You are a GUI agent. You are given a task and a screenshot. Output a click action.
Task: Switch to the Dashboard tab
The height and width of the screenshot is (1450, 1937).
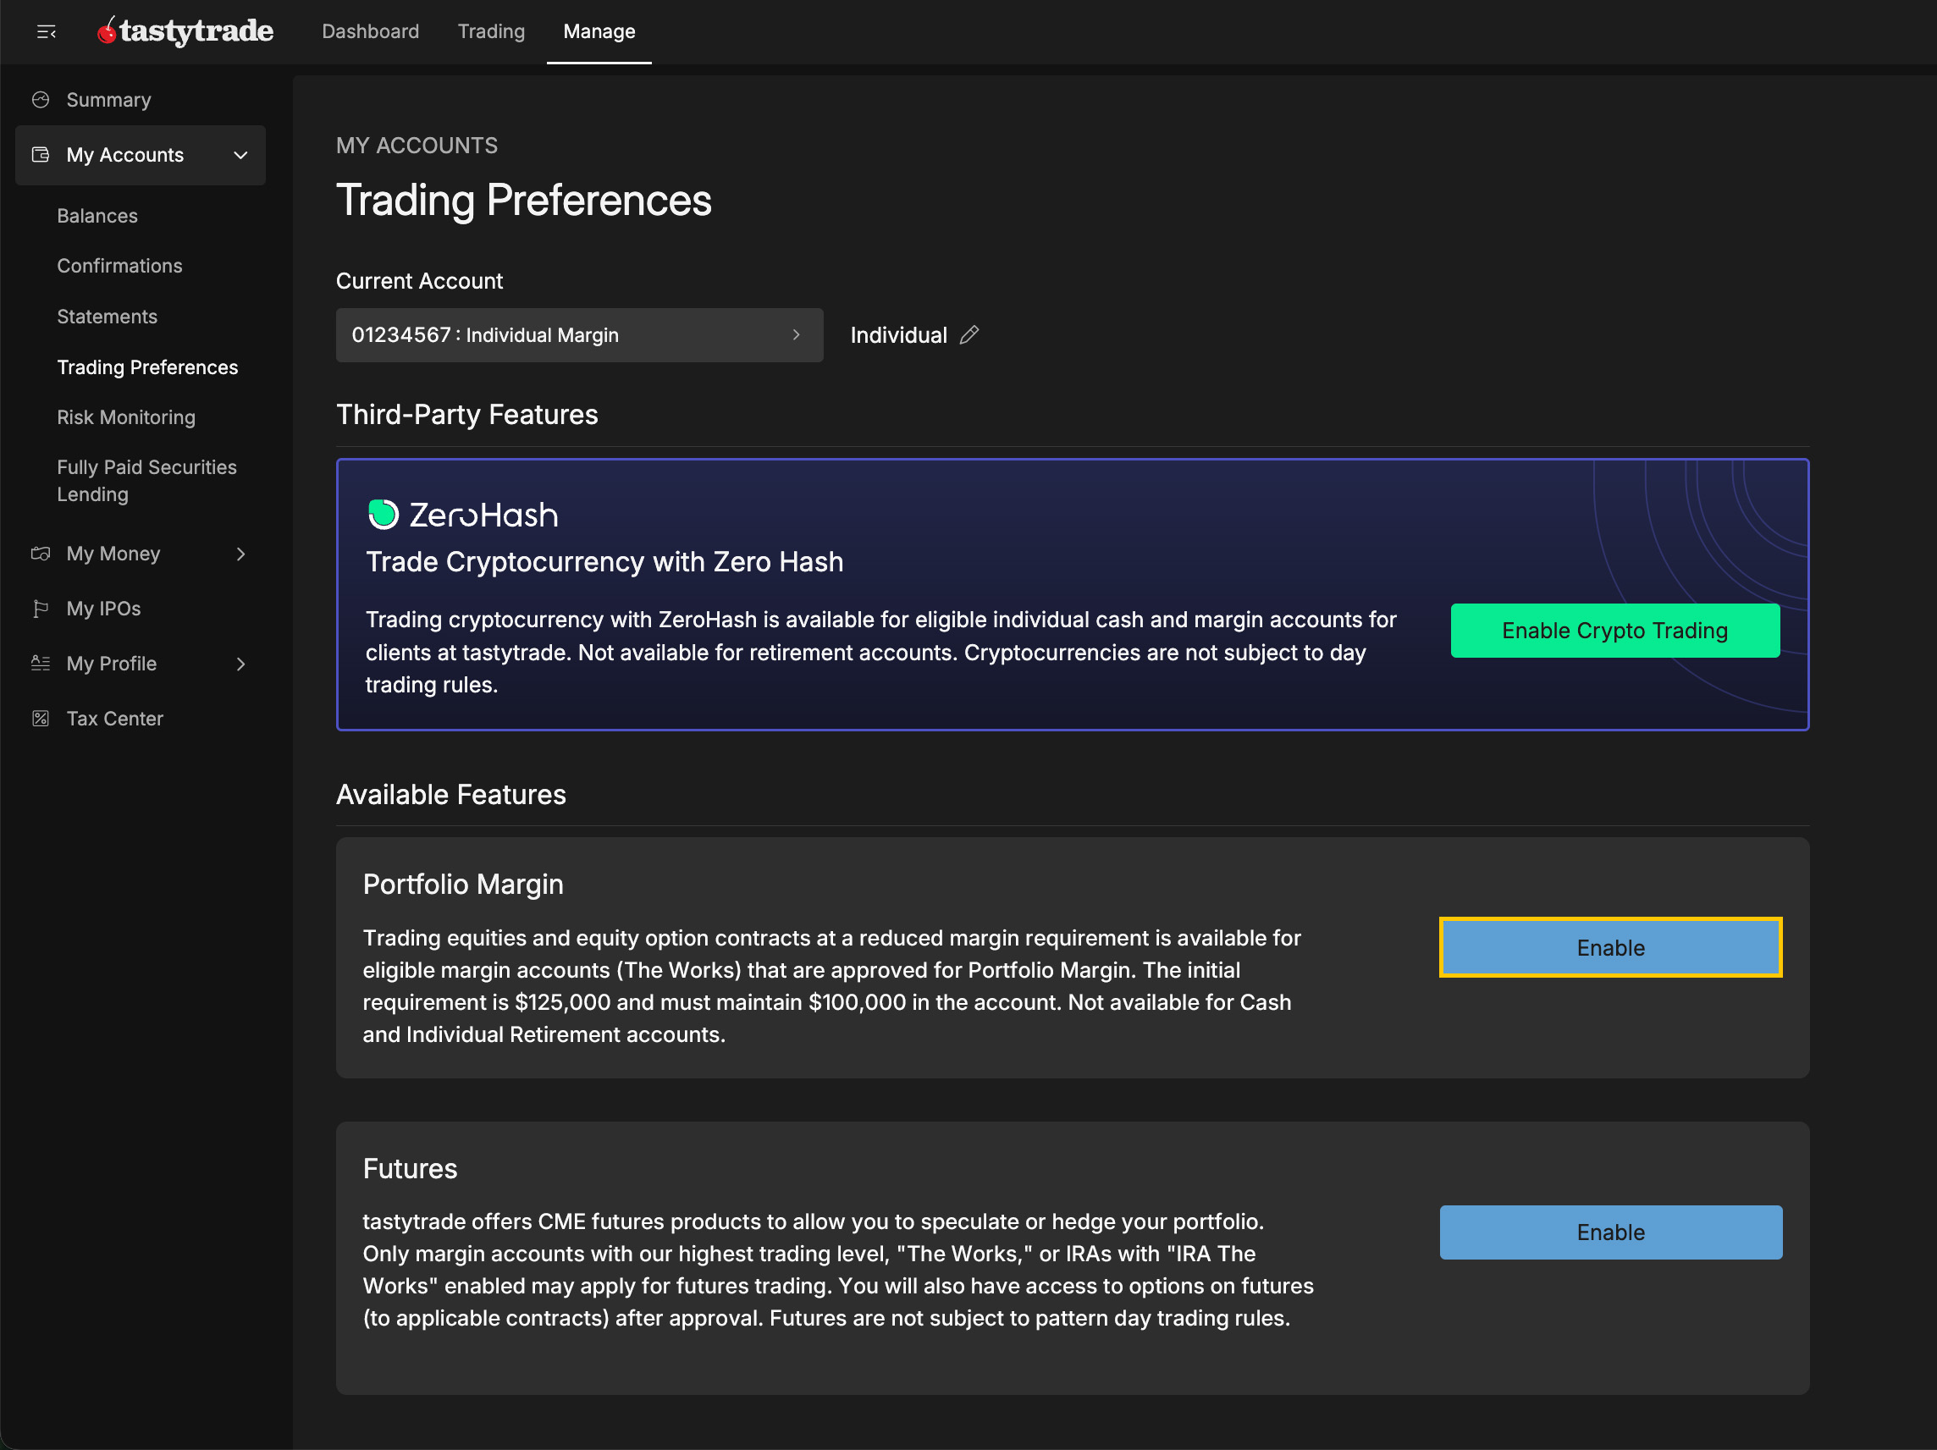(371, 31)
